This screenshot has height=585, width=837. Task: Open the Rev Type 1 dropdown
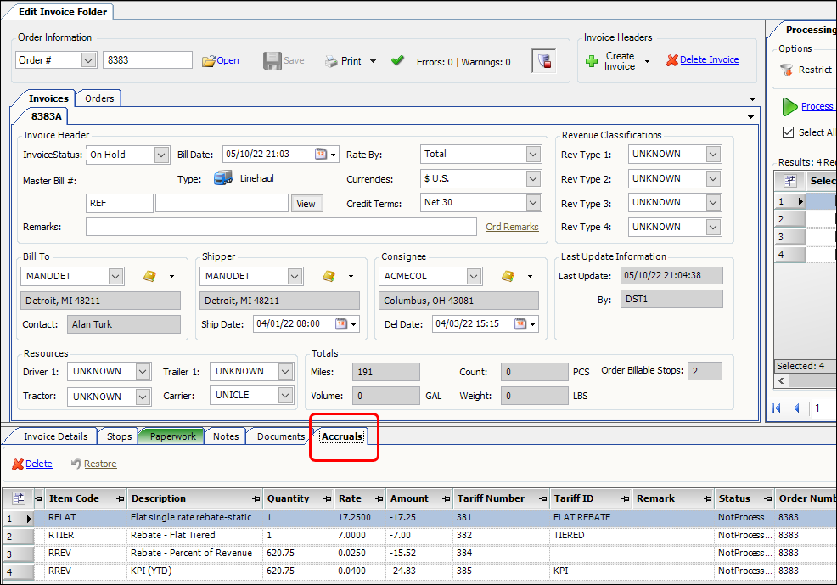(x=713, y=155)
